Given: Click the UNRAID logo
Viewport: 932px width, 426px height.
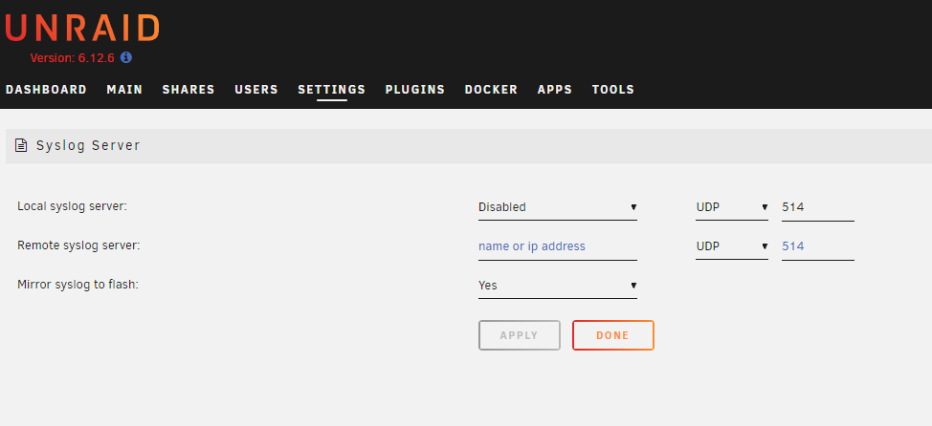Looking at the screenshot, I should pos(82,28).
